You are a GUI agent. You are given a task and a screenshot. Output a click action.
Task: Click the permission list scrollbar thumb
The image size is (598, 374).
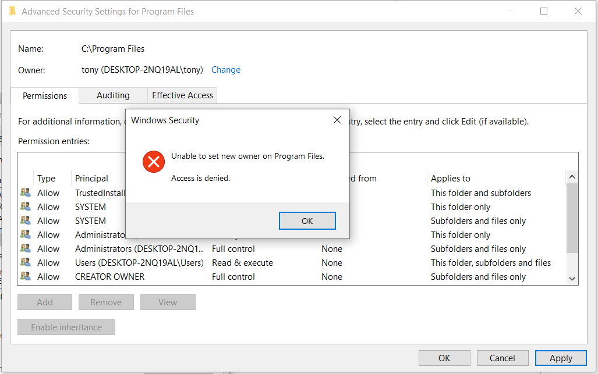572,218
